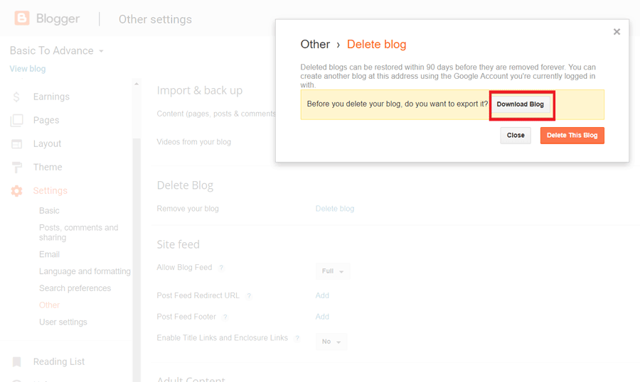The width and height of the screenshot is (640, 382).
Task: Click help icon beside Allow Blog Feed
Action: [x=221, y=268]
